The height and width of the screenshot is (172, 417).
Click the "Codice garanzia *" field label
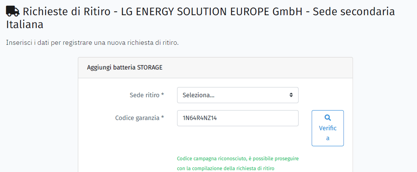[x=138, y=118]
